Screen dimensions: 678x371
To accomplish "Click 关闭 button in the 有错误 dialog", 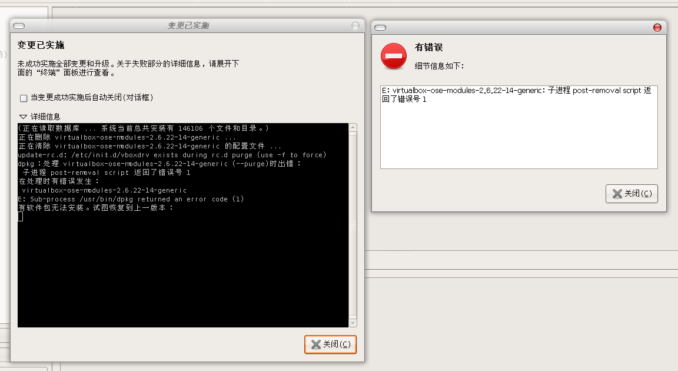I will (632, 193).
